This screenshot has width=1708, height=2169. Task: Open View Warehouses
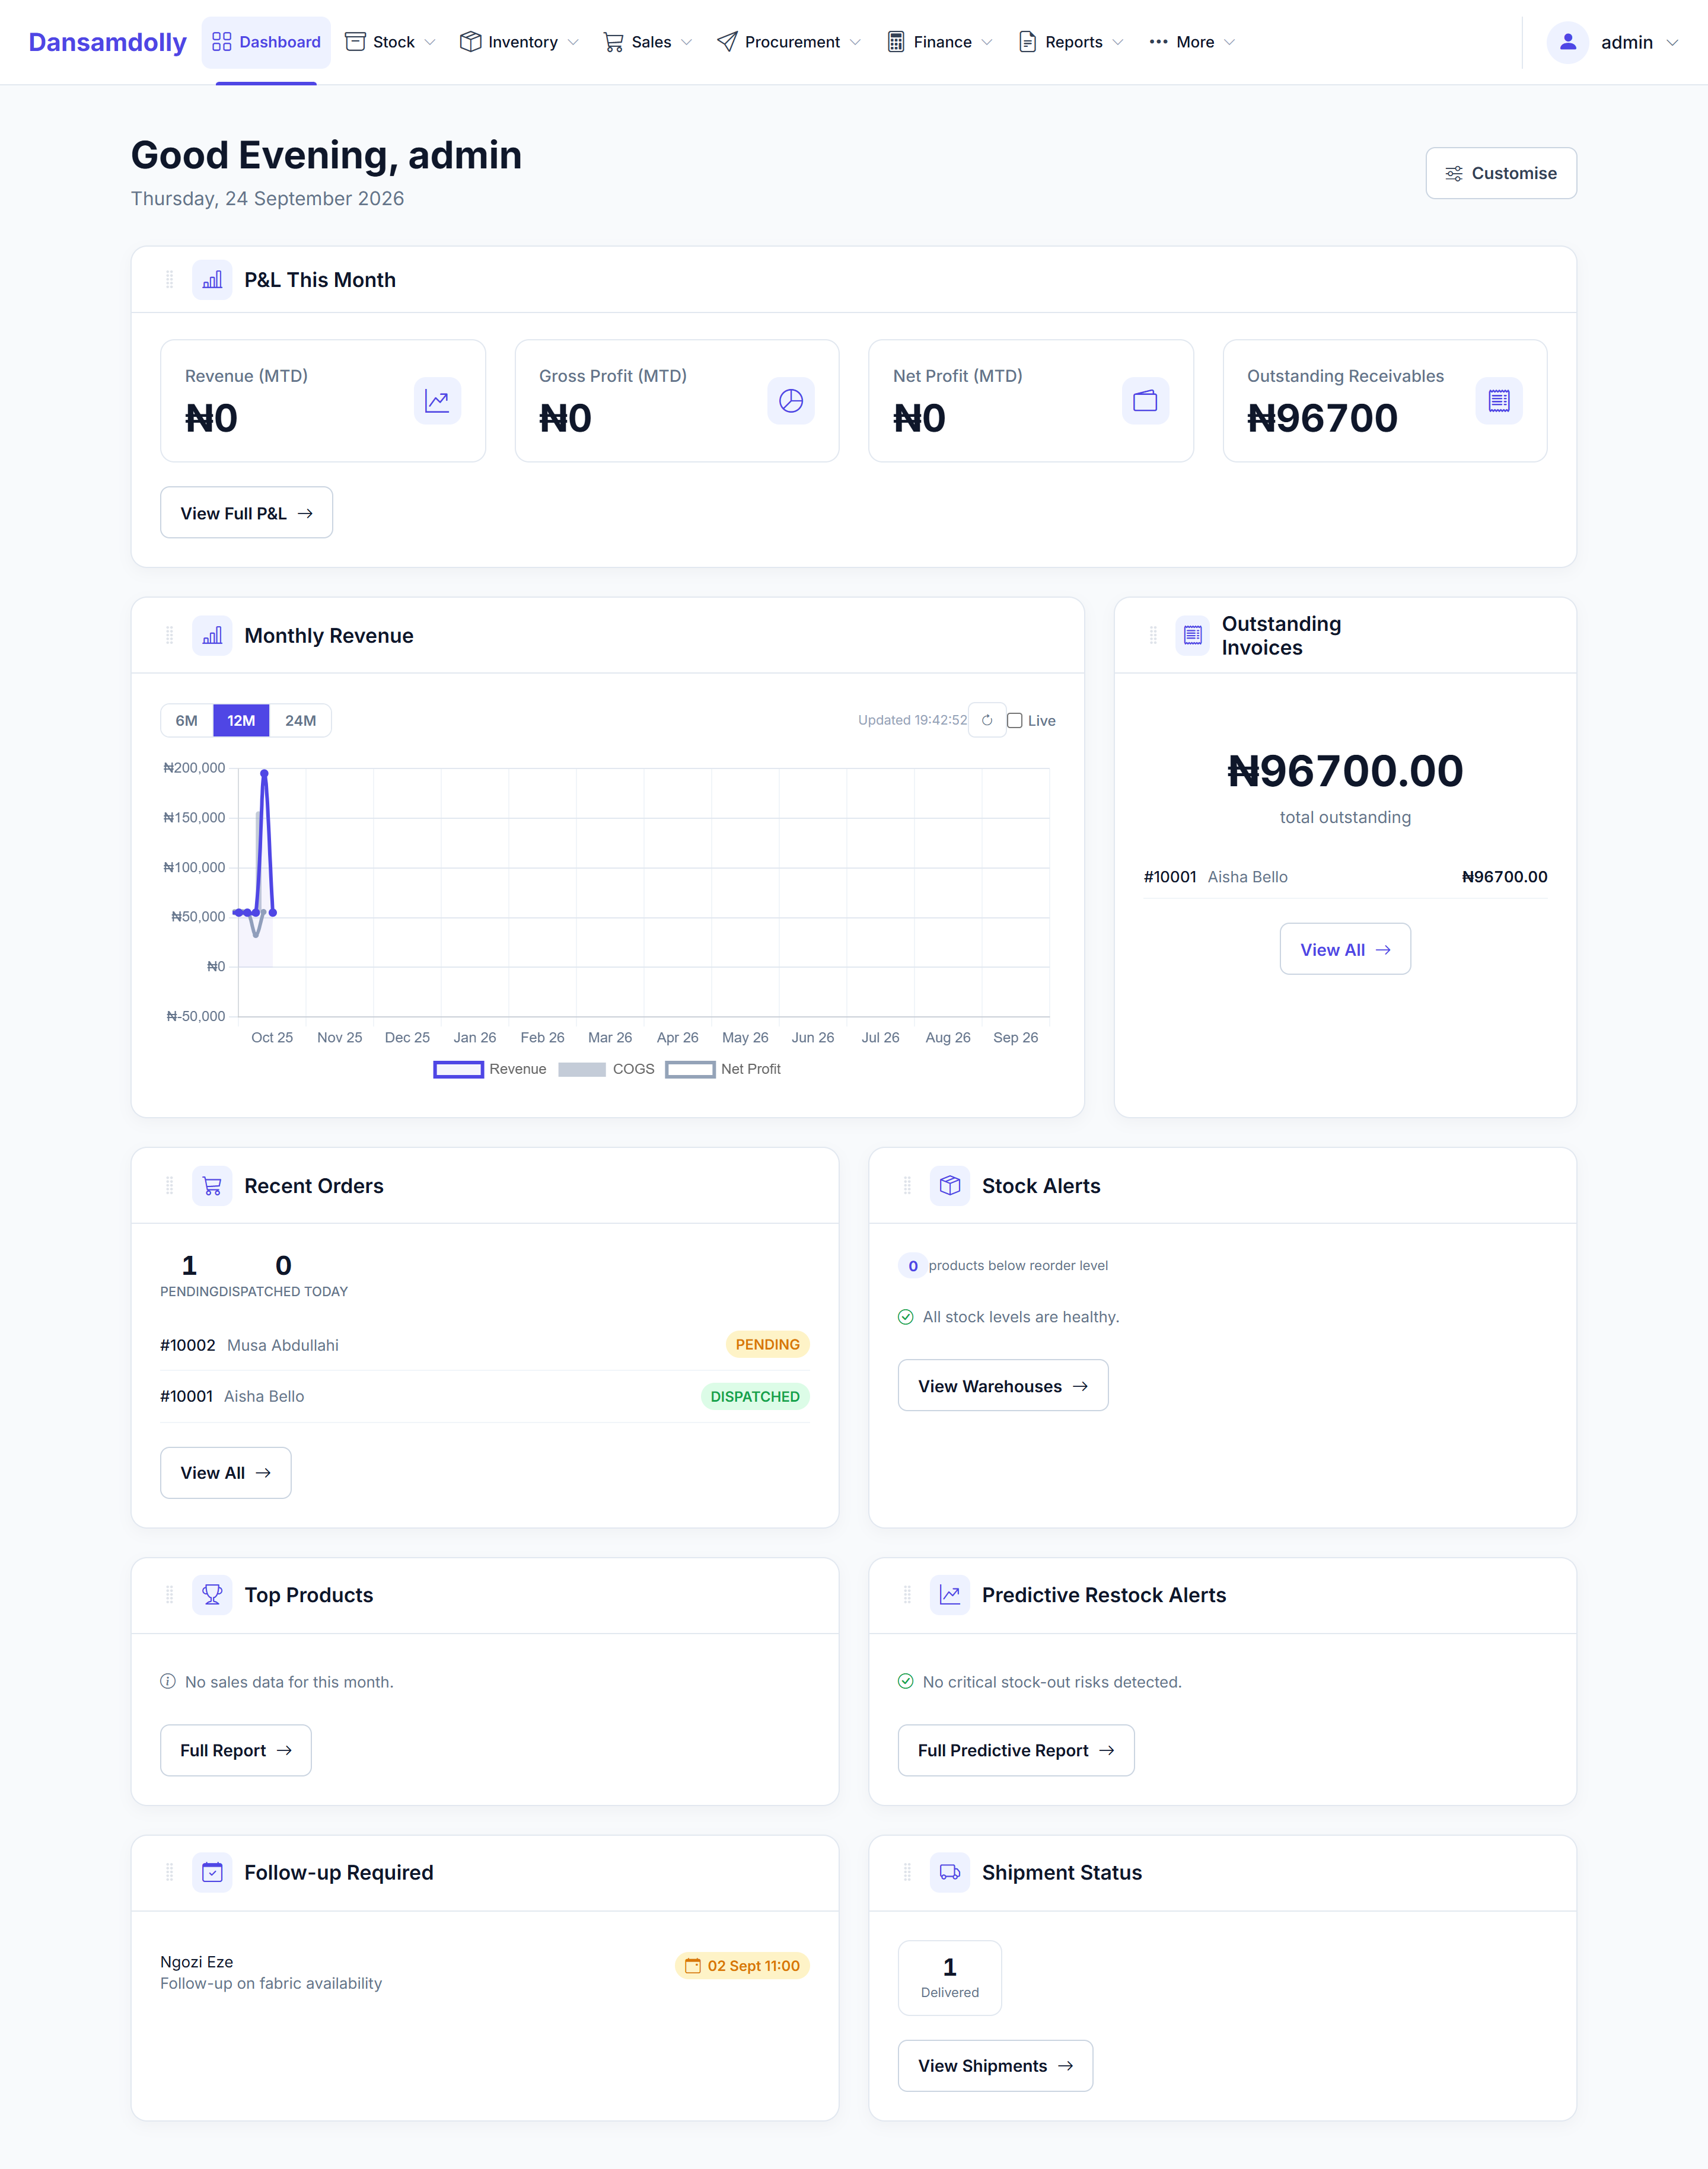point(1003,1386)
